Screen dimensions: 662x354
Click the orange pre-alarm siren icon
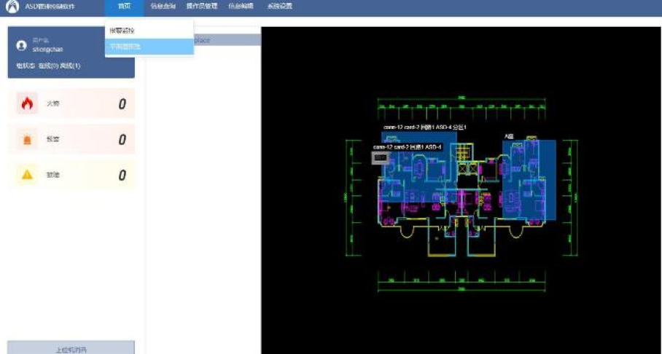point(27,140)
